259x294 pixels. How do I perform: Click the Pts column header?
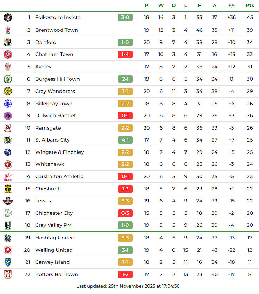tap(250, 5)
